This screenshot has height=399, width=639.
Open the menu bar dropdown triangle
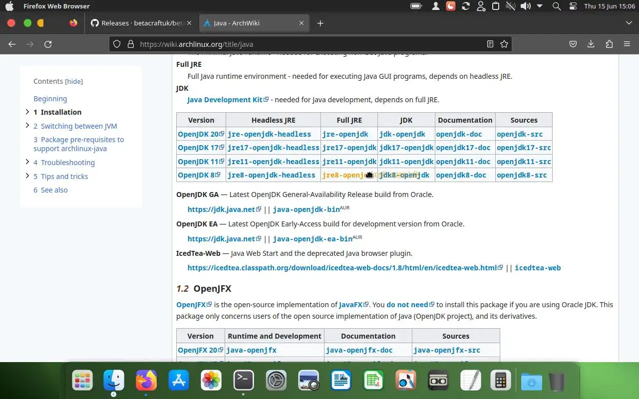(540, 6)
